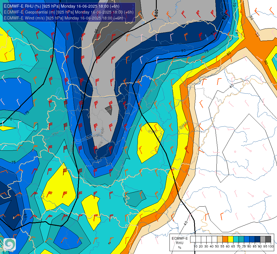Click the '95' humidity contour label on map

point(96,31)
